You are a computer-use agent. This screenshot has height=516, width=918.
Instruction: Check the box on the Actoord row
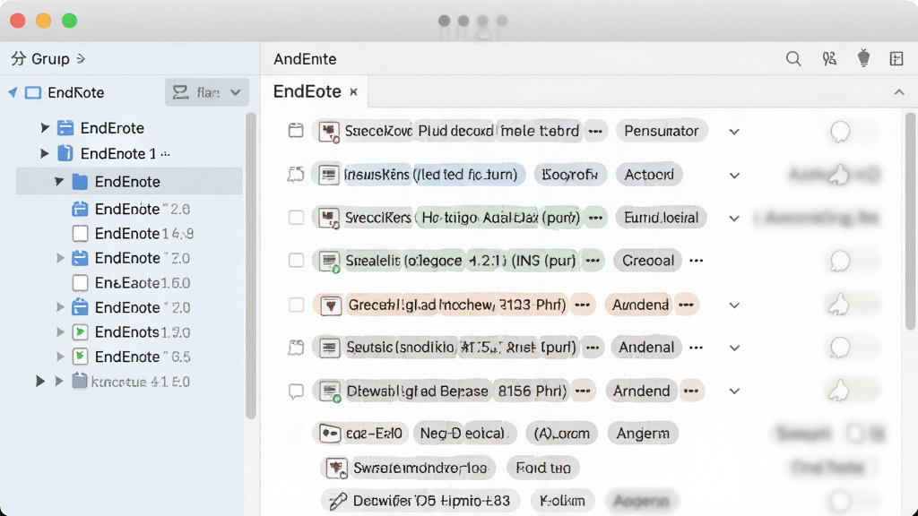296,174
